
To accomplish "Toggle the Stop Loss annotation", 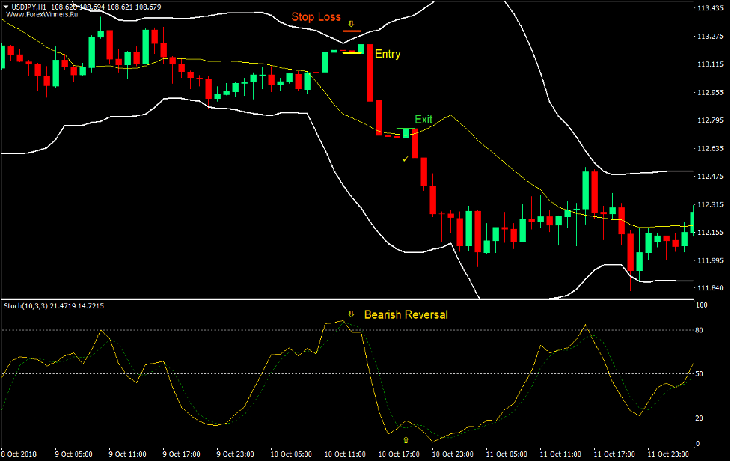I will coord(315,16).
